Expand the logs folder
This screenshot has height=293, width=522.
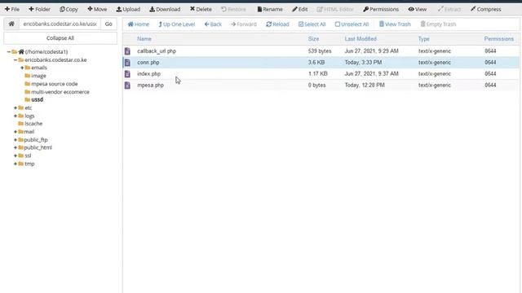coord(15,116)
